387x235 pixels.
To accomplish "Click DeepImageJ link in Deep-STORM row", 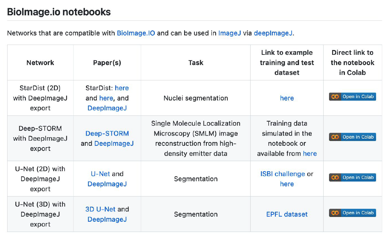I will (114, 143).
